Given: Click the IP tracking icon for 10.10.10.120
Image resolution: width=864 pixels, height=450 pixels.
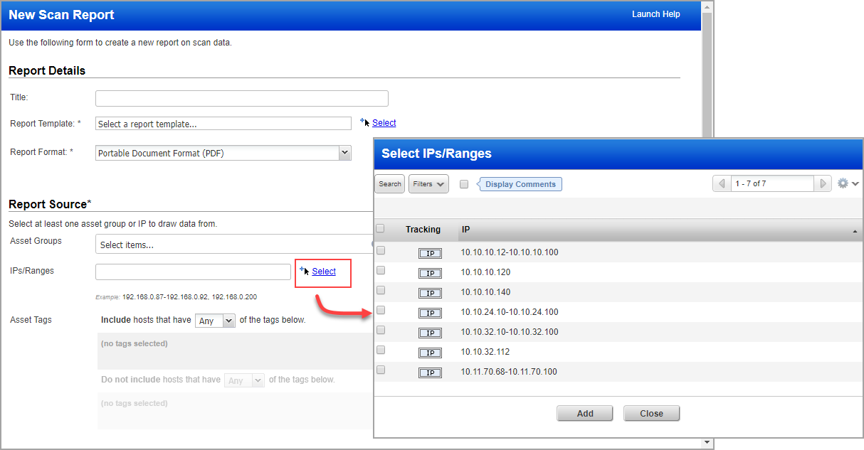Looking at the screenshot, I should click(x=430, y=273).
